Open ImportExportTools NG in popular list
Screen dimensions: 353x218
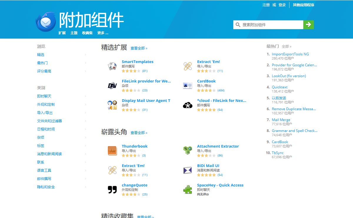290,54
